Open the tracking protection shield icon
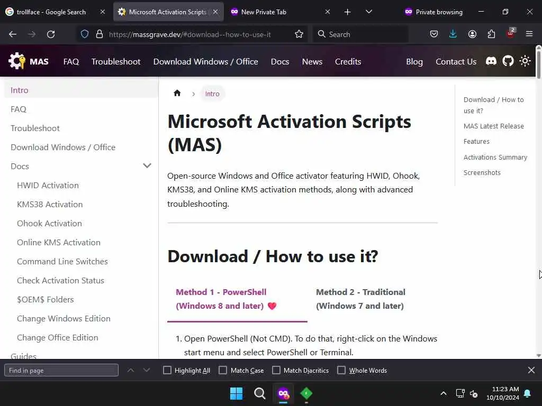The width and height of the screenshot is (542, 406). point(85,34)
